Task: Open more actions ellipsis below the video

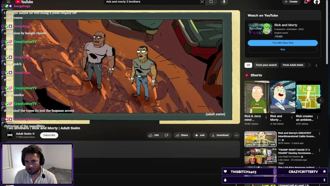Action: coord(236,135)
